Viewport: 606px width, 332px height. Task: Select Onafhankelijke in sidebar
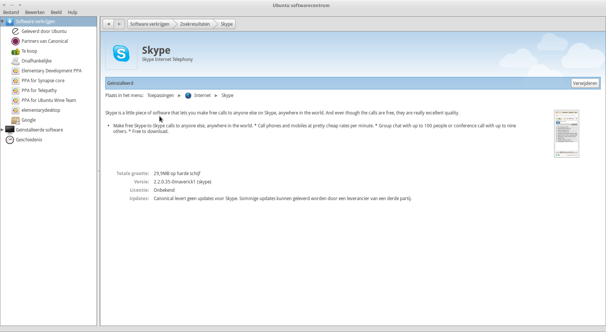click(36, 61)
